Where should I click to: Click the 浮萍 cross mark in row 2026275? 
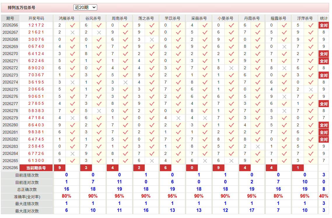pos(311,90)
